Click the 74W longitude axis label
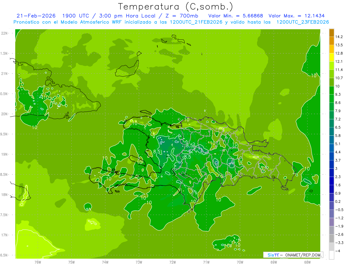Viewport: 345px width, 266px height. pos(105,262)
